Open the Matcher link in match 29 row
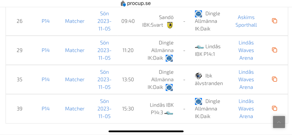Screen dimensions: 292x135 pos(75,50)
